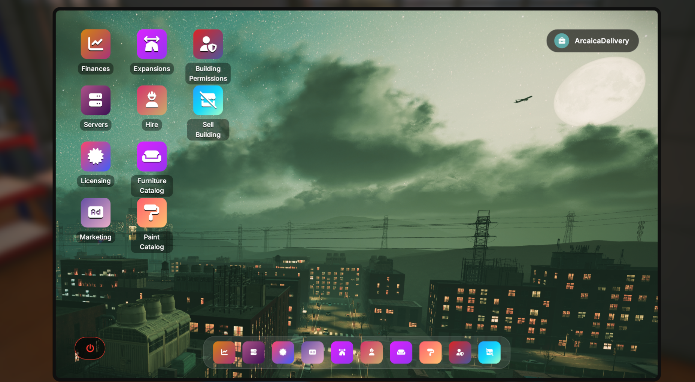
Task: Click the red power button
Action: [90, 348]
